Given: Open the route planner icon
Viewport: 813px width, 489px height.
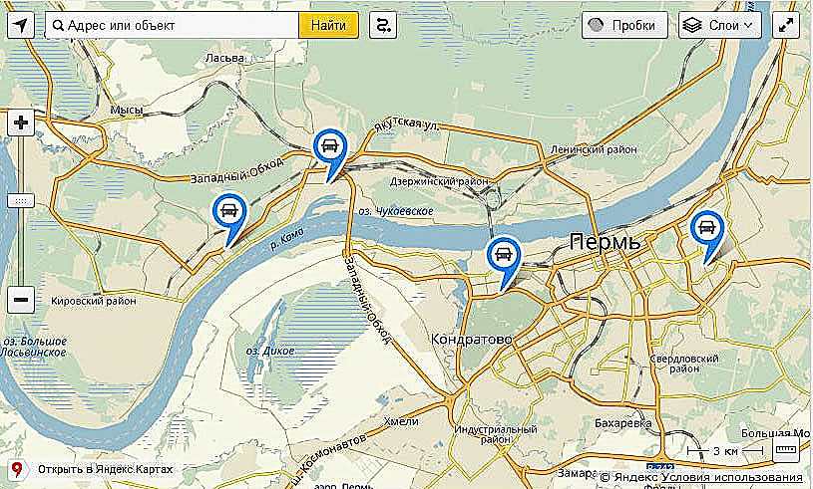Looking at the screenshot, I should tap(383, 25).
